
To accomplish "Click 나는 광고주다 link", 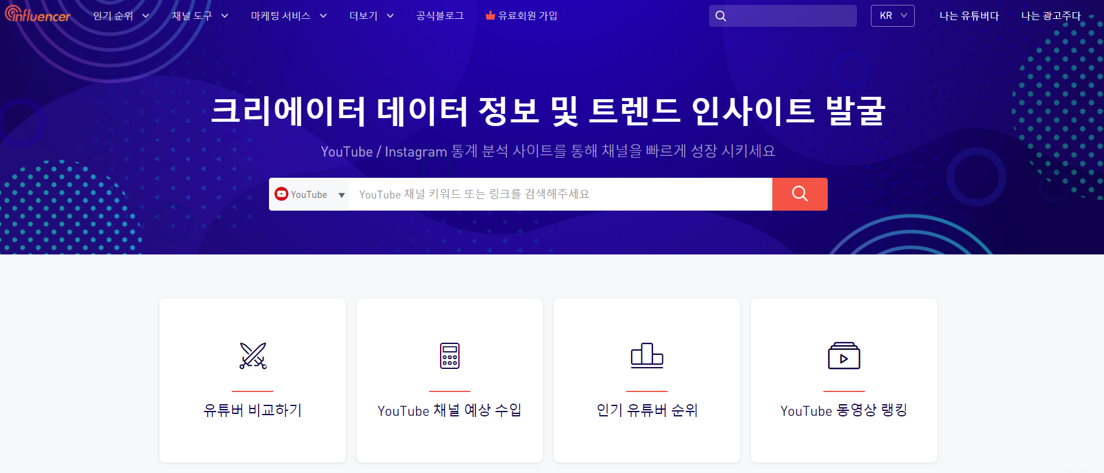I will tap(1051, 16).
